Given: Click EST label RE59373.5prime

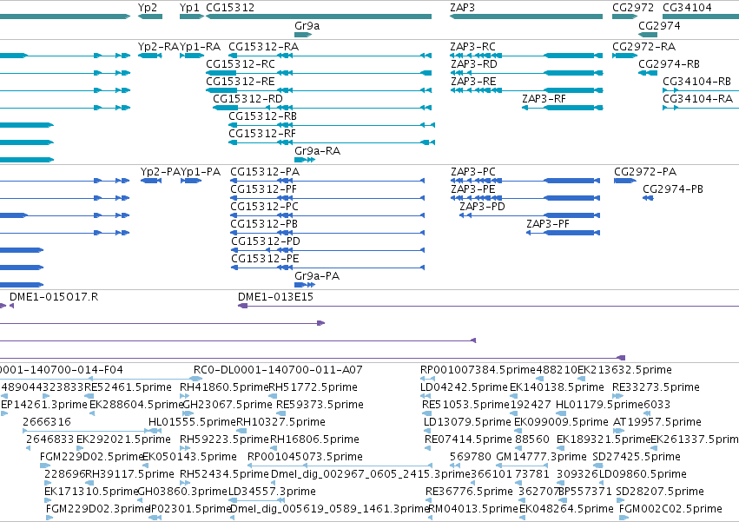Looking at the screenshot, I should point(320,405).
